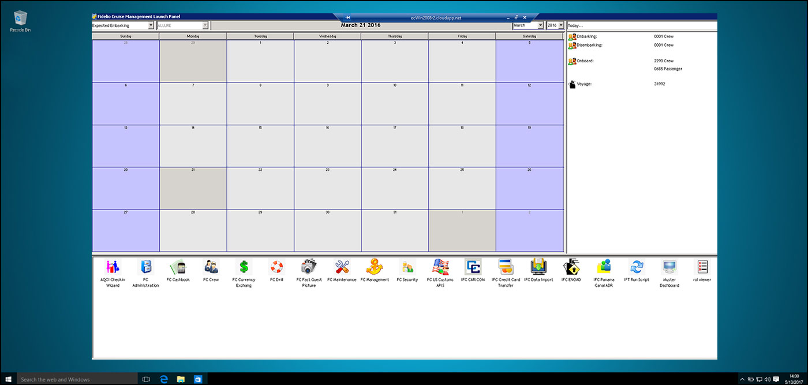This screenshot has height=385, width=808.
Task: Click the remote session pin icon
Action: click(x=347, y=18)
